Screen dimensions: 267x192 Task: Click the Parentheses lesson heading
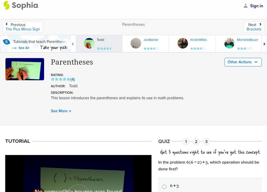click(72, 62)
